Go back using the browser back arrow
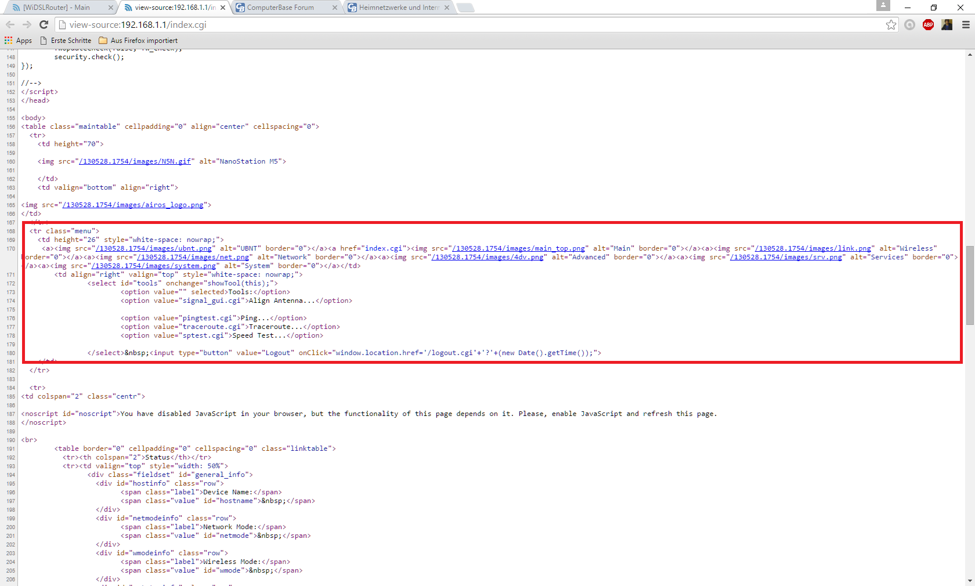The image size is (975, 586). tap(10, 24)
